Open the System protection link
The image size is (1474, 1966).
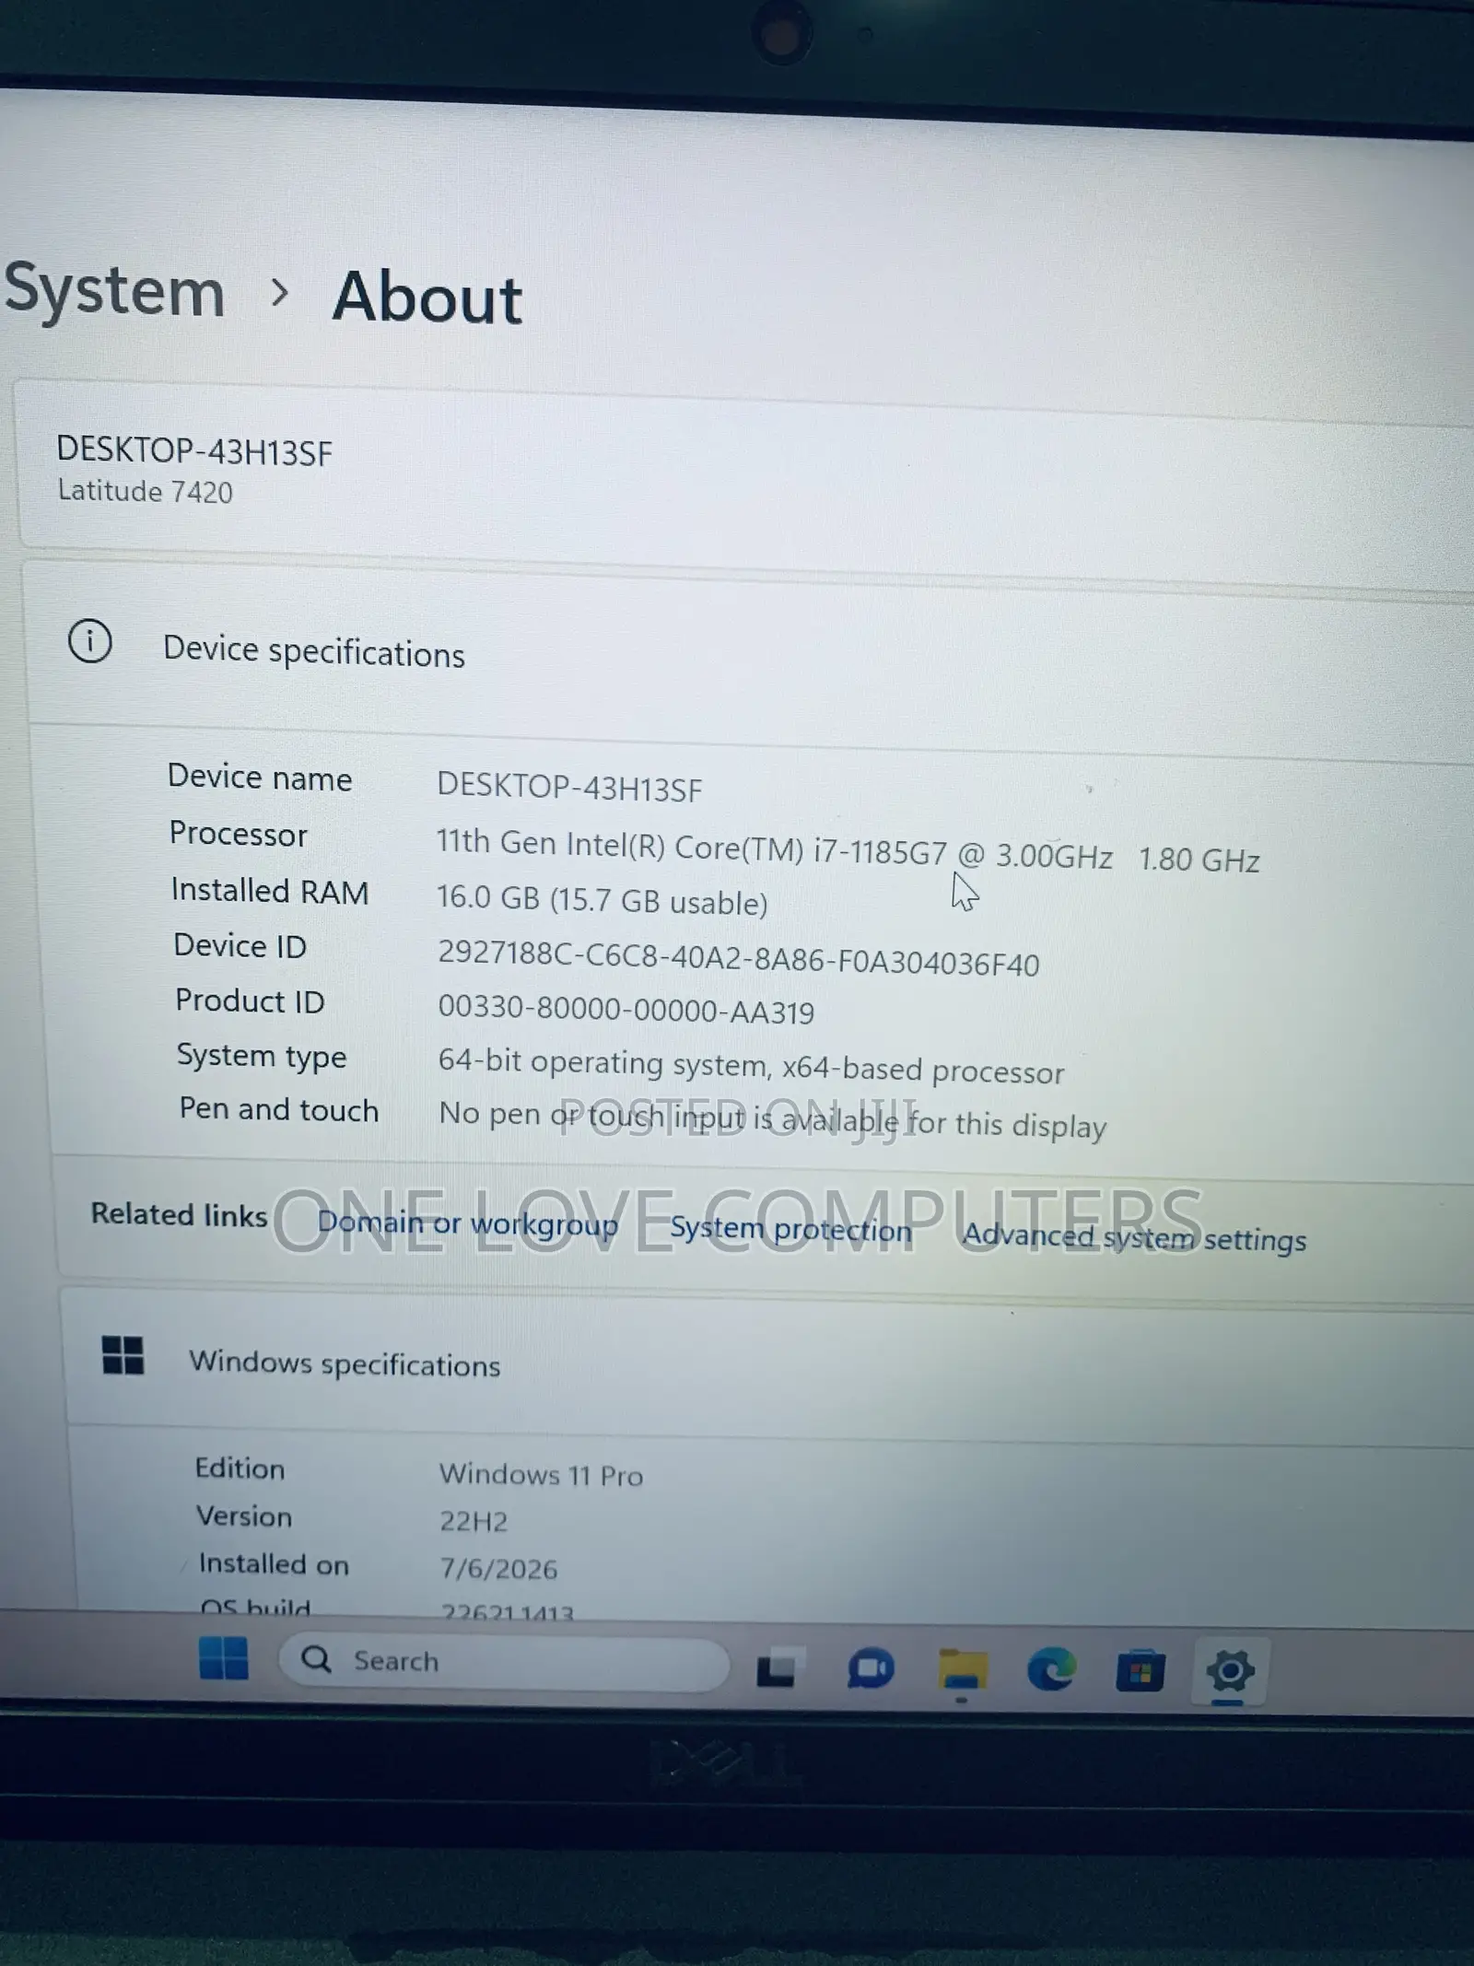click(x=790, y=1230)
